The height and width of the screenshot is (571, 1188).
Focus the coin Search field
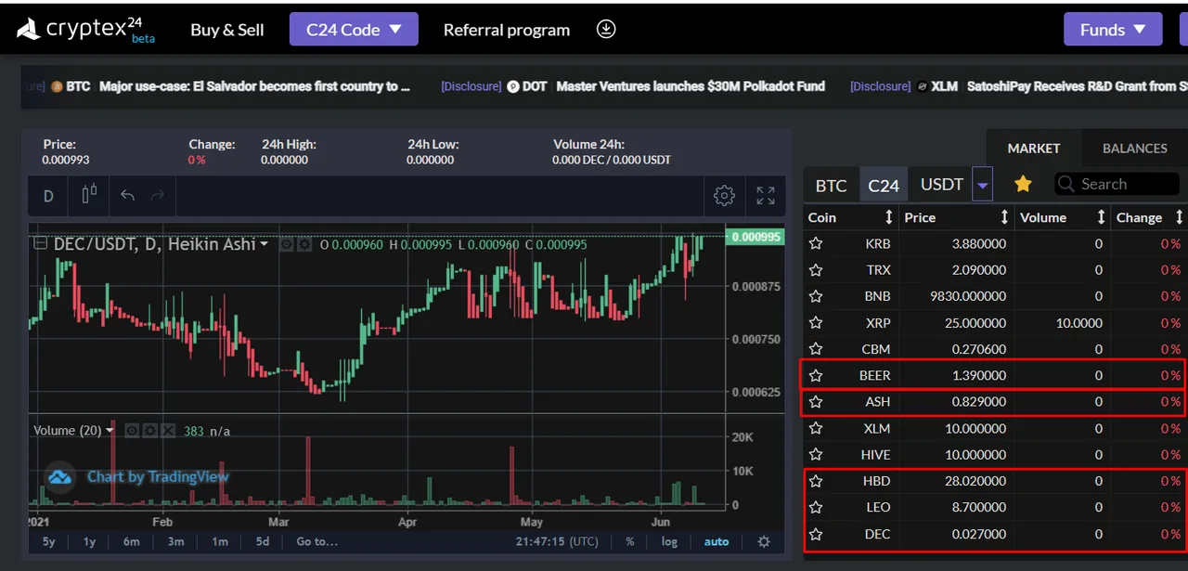[x=1117, y=184]
